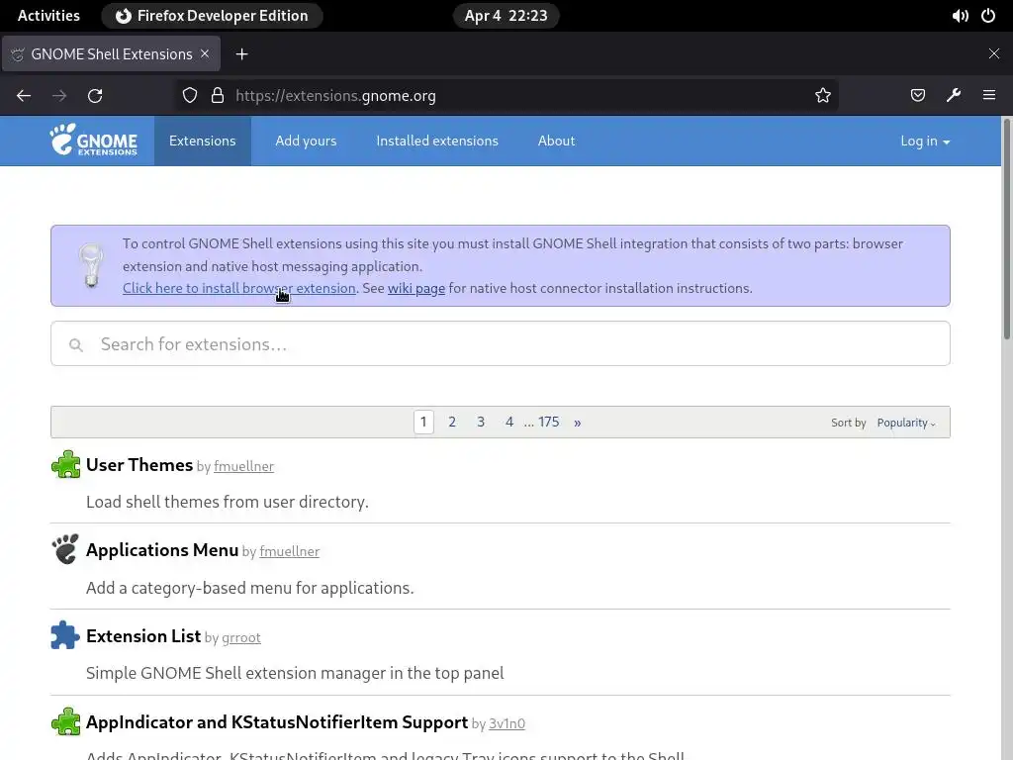Image resolution: width=1013 pixels, height=760 pixels.
Task: Click the page vertical scrollbar thumb
Action: pos(1006,228)
